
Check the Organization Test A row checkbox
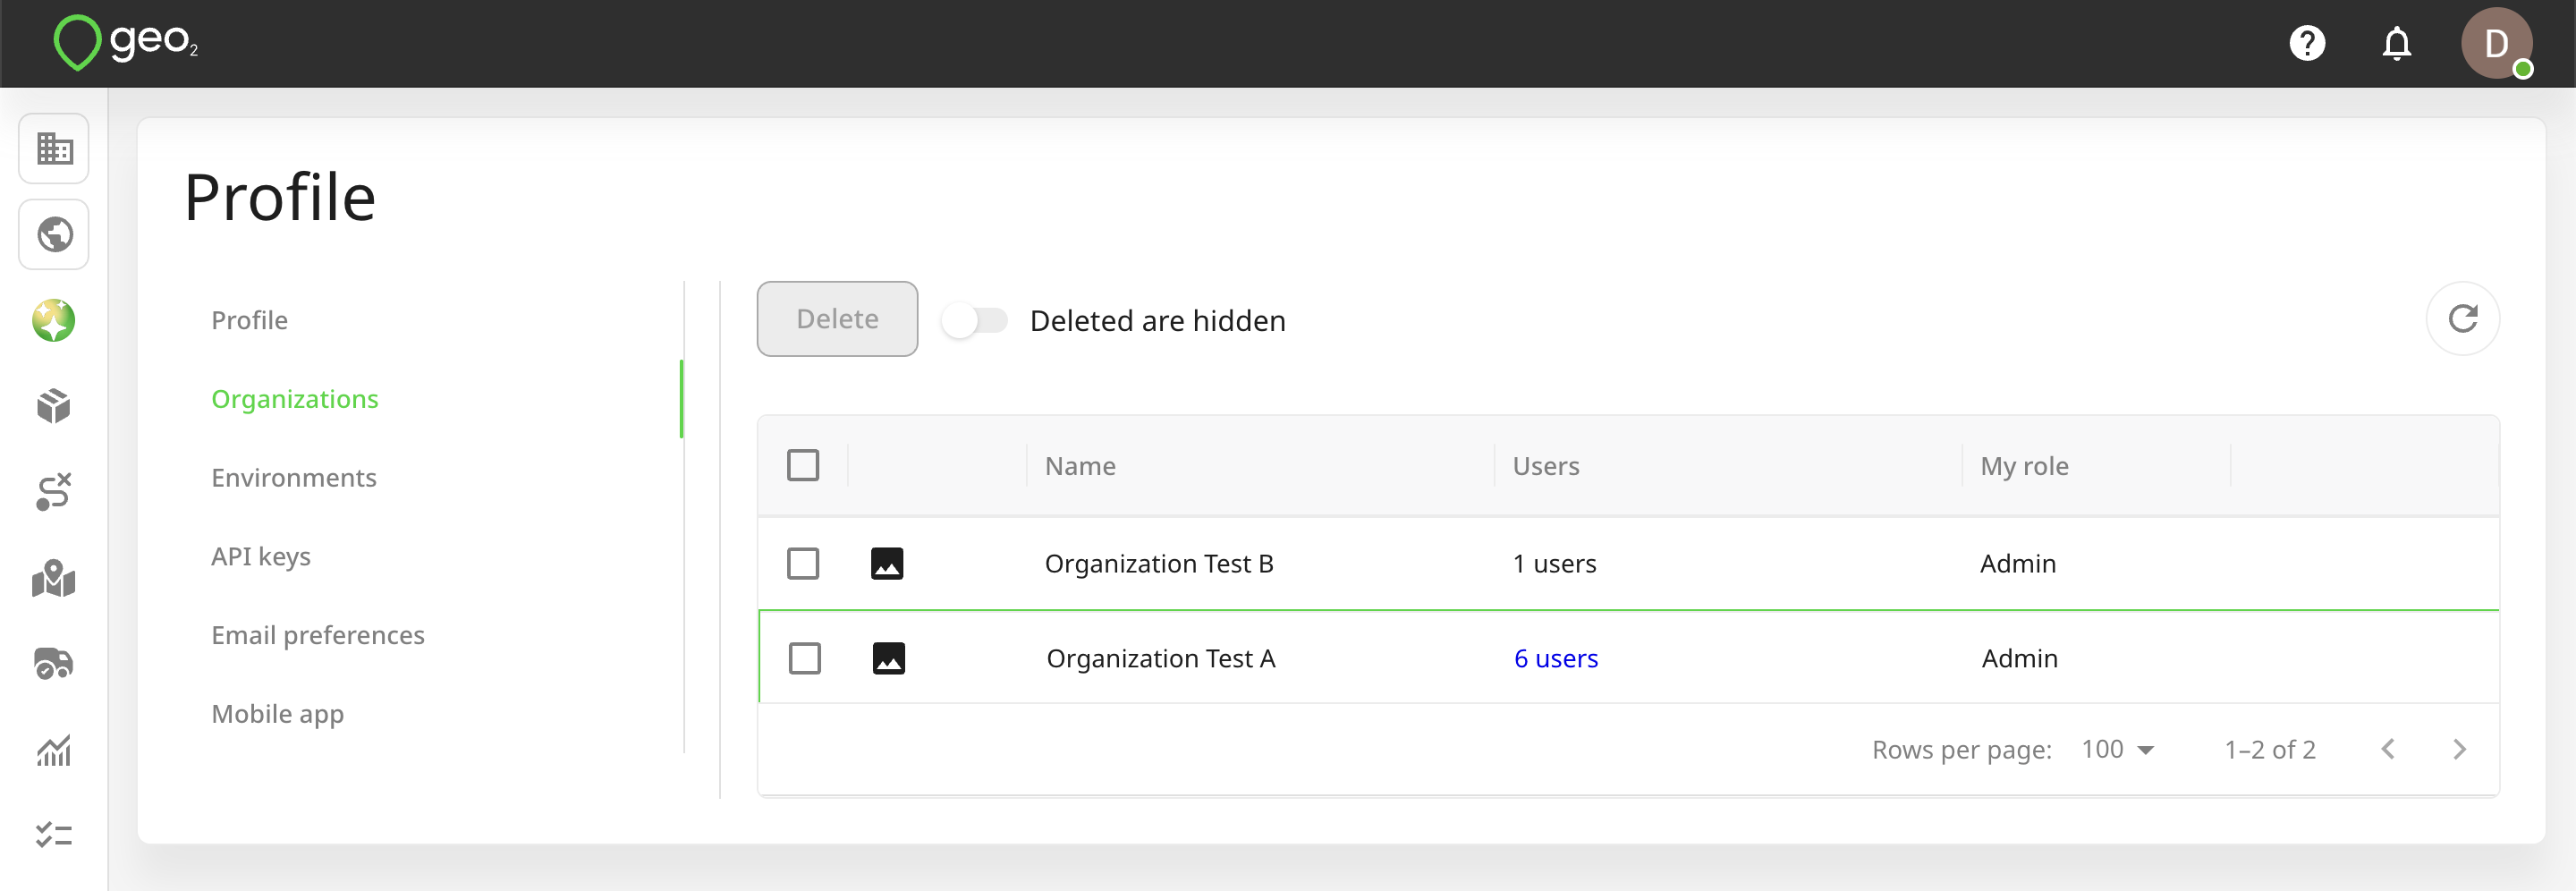pyautogui.click(x=805, y=659)
